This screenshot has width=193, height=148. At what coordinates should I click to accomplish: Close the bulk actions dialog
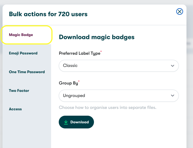pyautogui.click(x=179, y=11)
